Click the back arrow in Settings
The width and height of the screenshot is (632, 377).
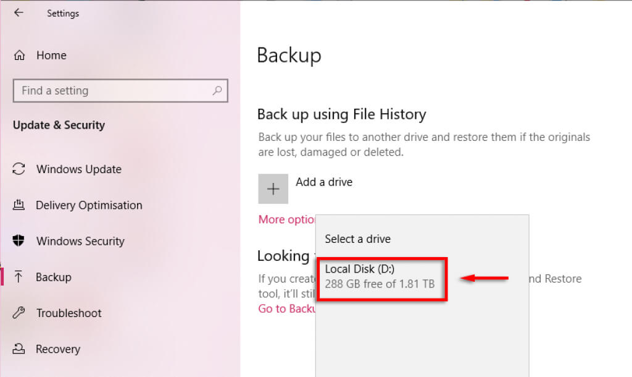coord(19,12)
